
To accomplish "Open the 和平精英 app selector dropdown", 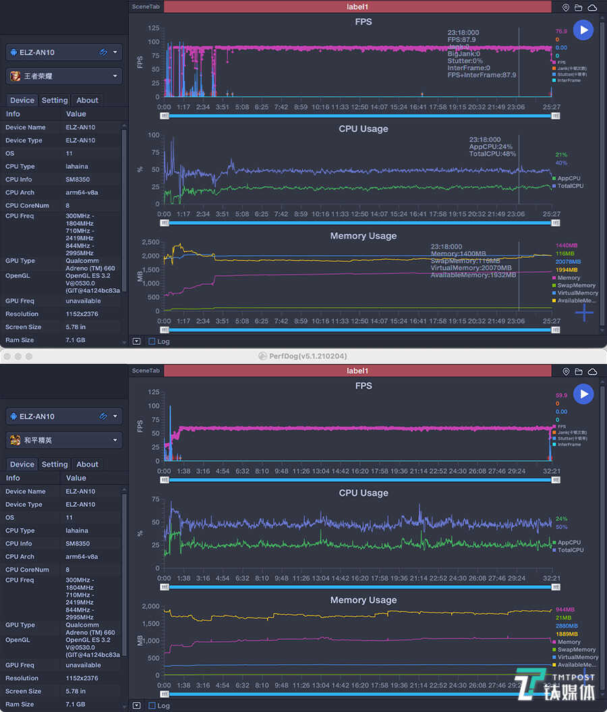I will [64, 440].
